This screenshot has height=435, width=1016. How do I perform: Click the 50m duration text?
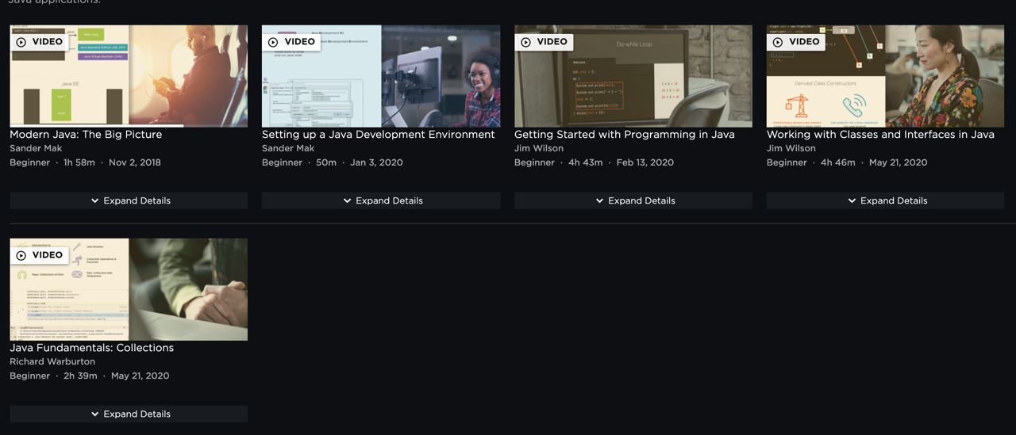[x=326, y=162]
